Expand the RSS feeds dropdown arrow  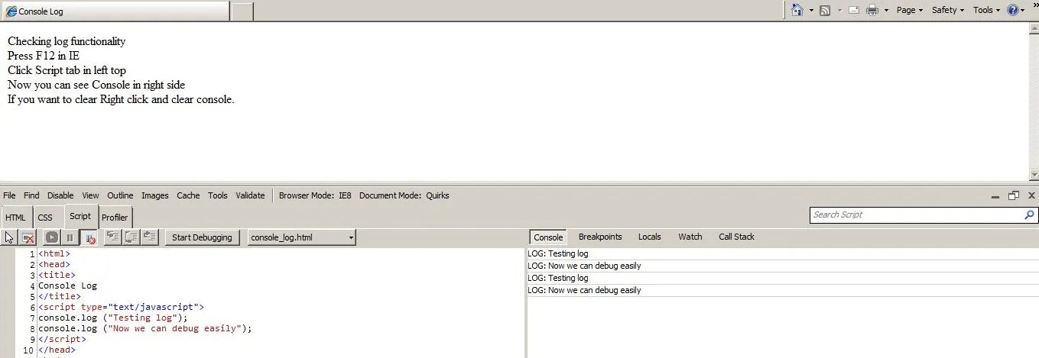(839, 11)
